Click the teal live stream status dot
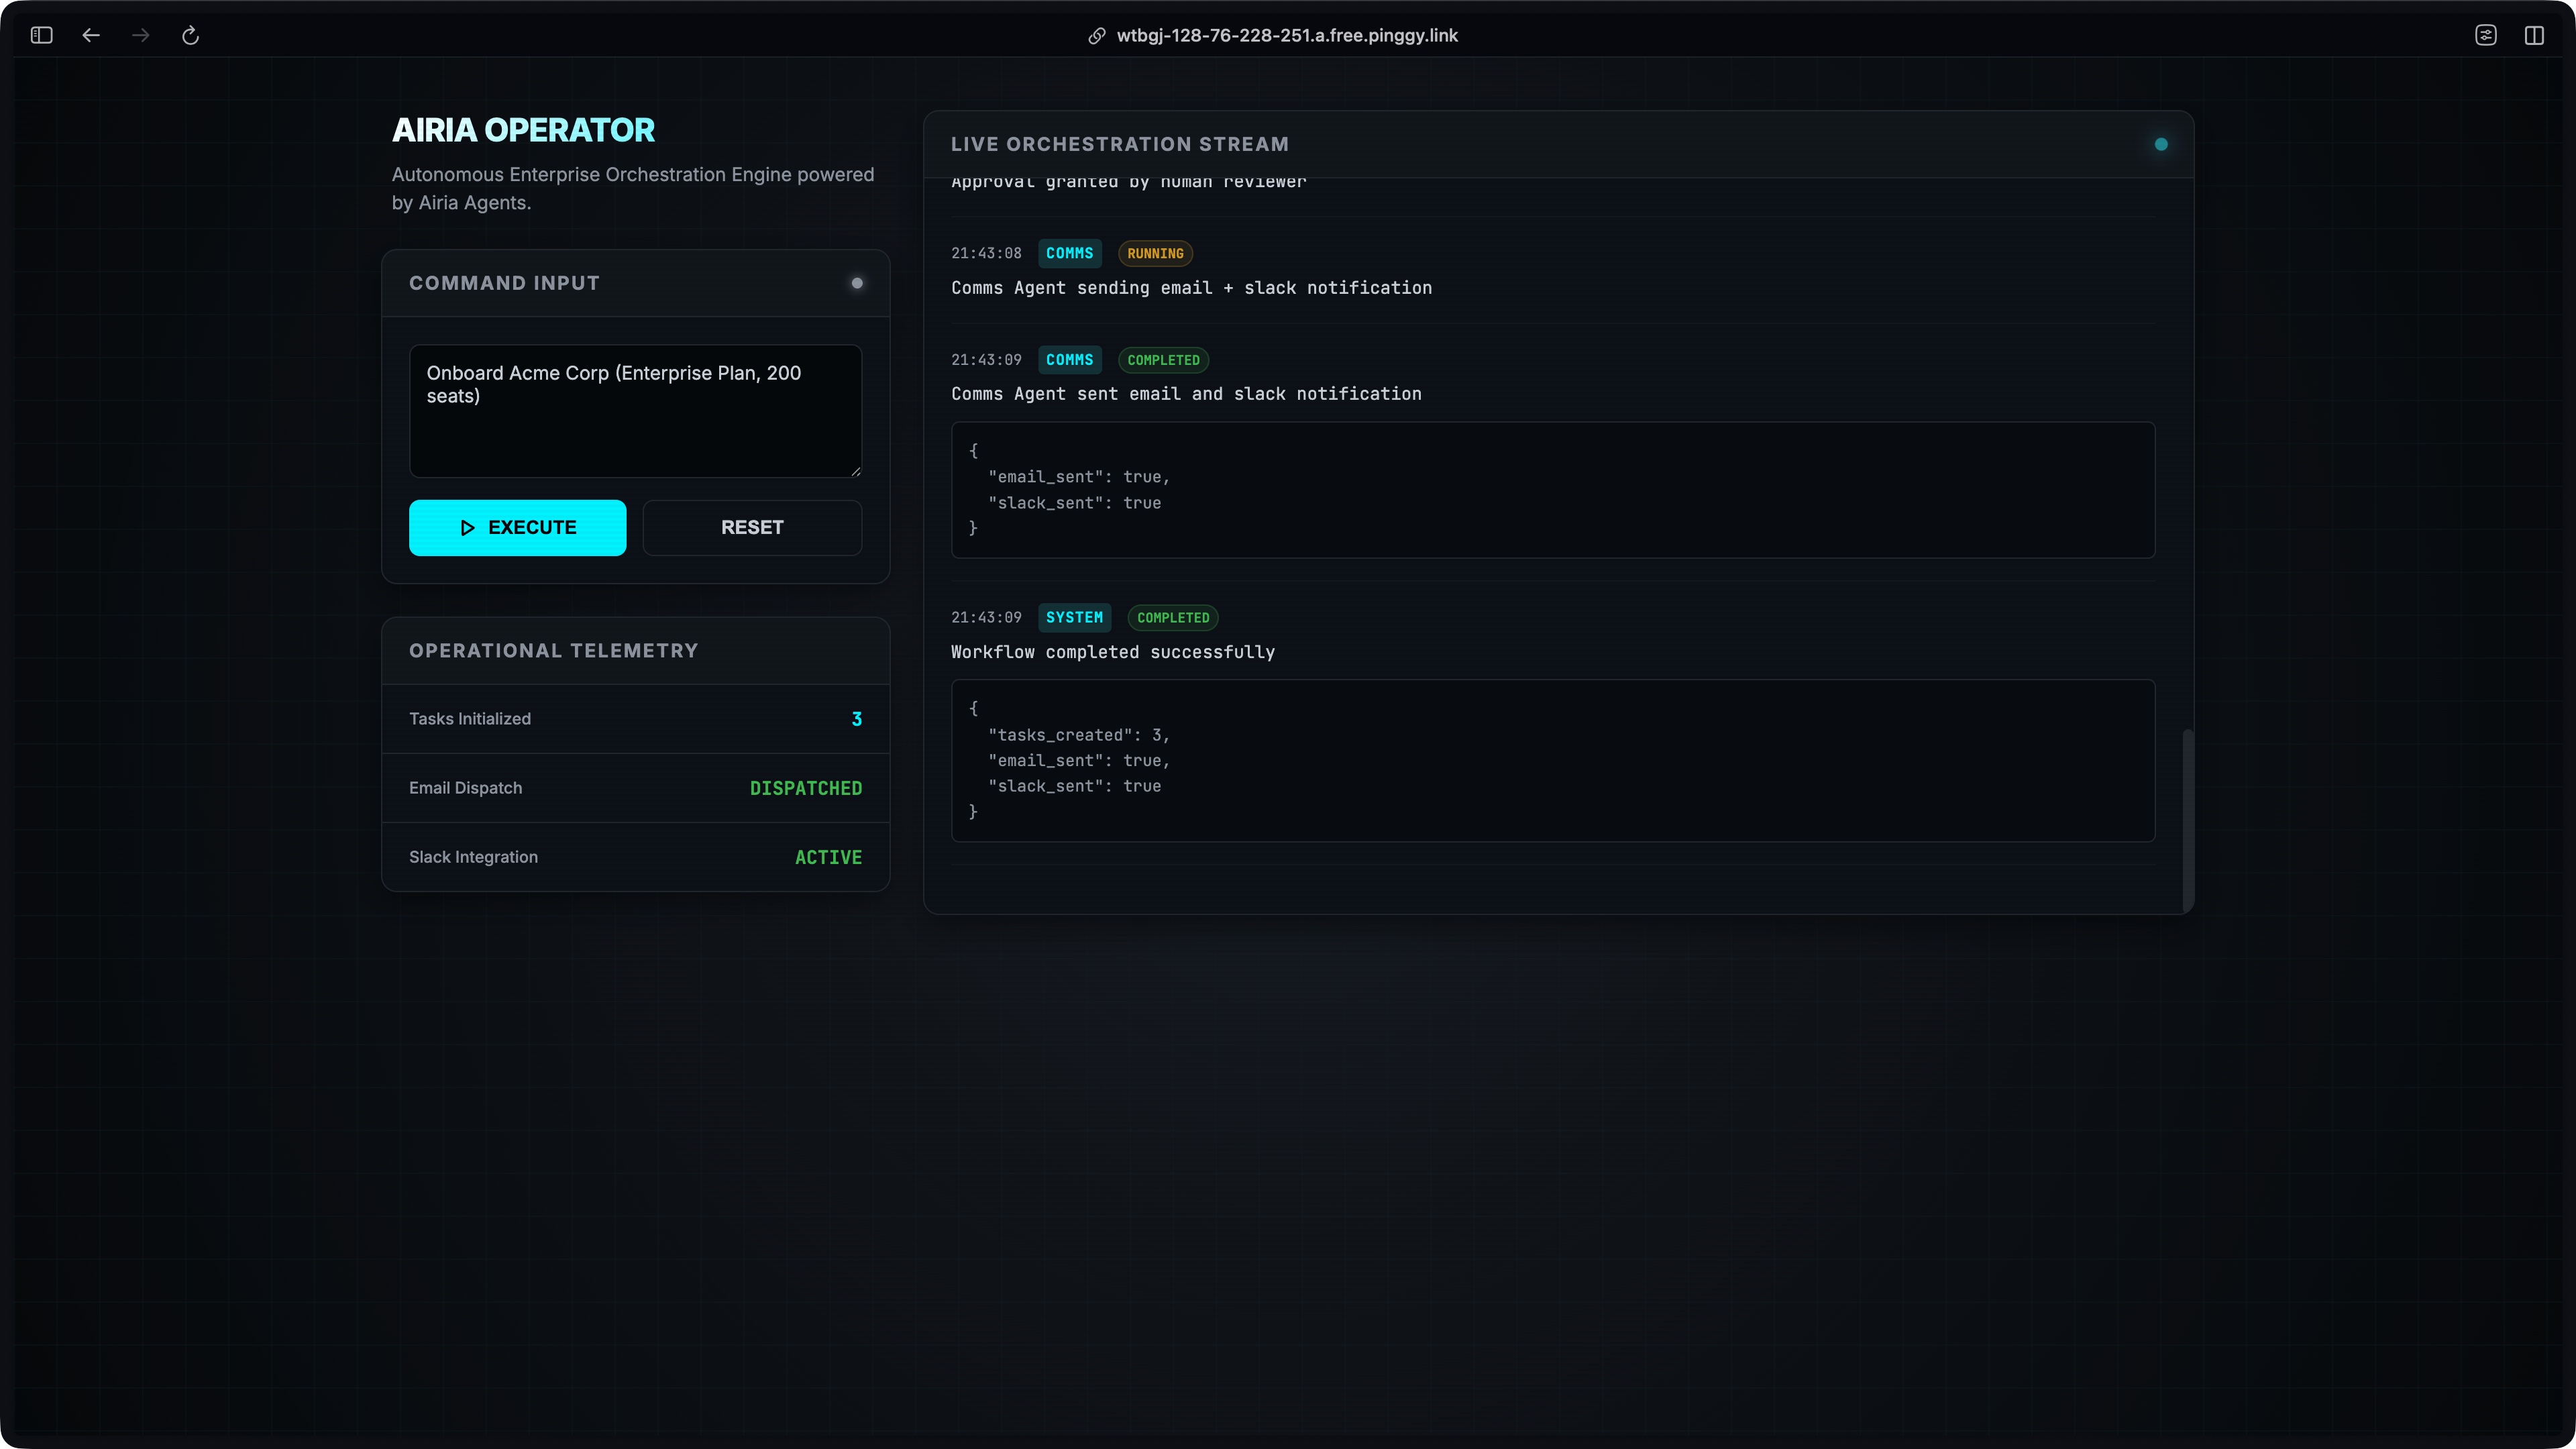2576x1449 pixels. [x=2161, y=144]
